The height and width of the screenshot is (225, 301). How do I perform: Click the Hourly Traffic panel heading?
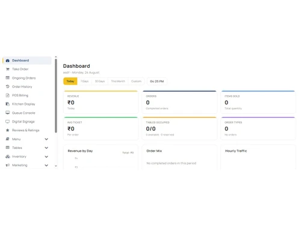pos(236,151)
